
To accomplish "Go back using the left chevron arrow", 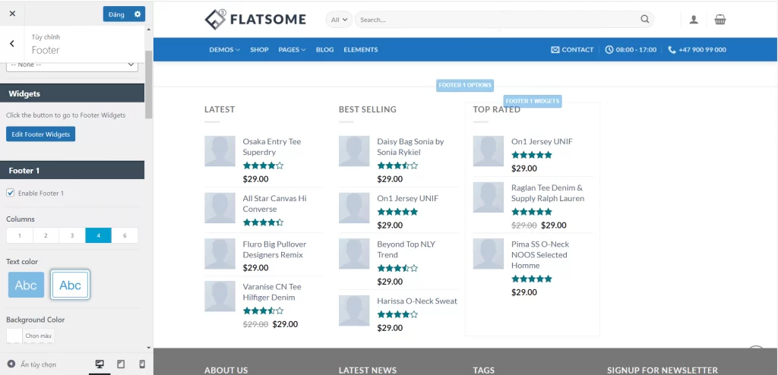I will point(12,43).
